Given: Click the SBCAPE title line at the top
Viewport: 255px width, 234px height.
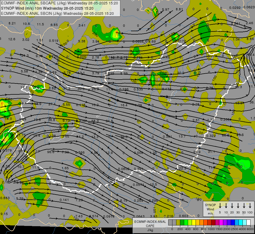Looking at the screenshot, I should pyautogui.click(x=59, y=3).
